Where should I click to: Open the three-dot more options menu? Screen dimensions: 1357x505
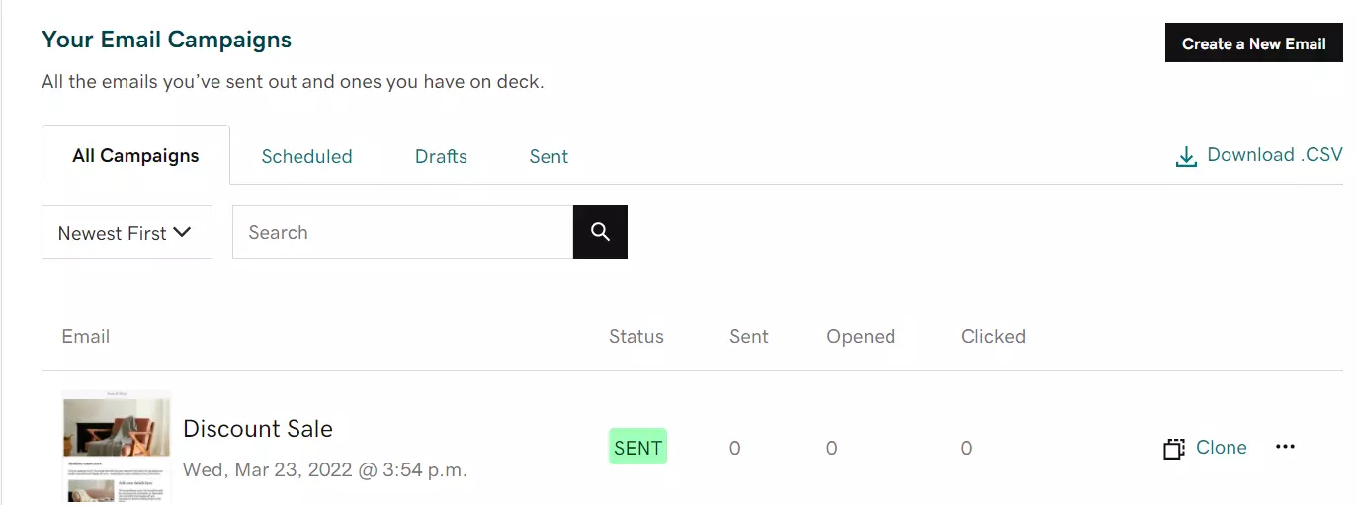pos(1285,447)
